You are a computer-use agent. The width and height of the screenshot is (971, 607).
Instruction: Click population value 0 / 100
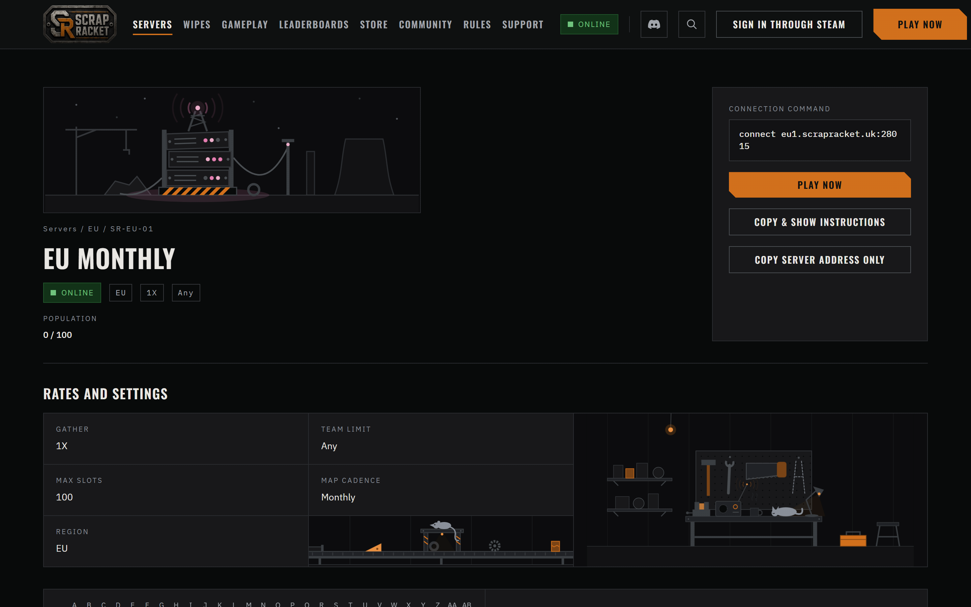[x=58, y=335]
